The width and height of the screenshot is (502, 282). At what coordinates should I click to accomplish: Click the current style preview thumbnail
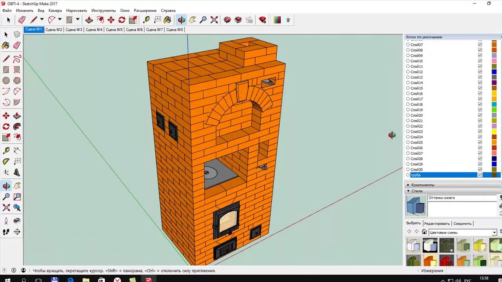click(415, 206)
